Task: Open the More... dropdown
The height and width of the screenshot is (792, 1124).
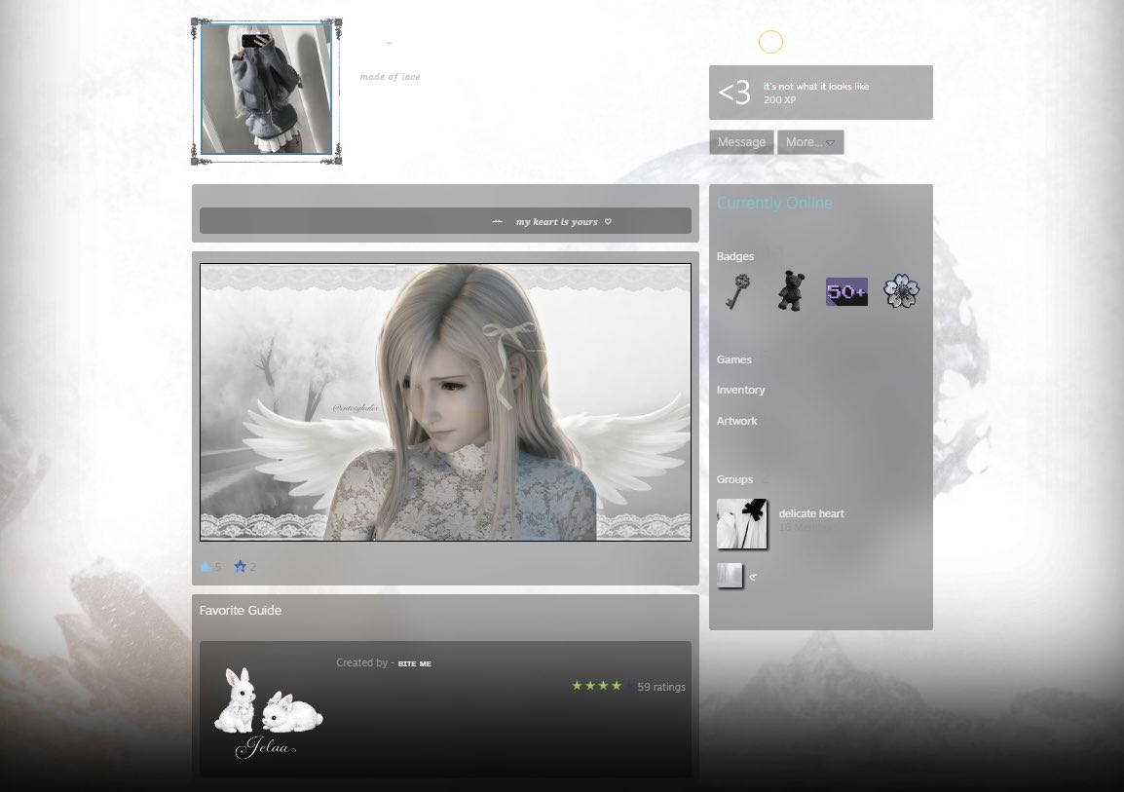Action: click(810, 142)
